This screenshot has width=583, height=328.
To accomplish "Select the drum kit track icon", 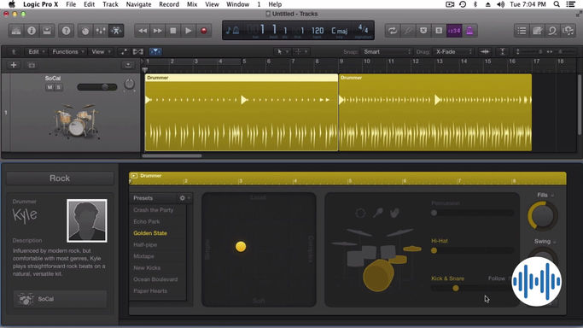I will point(75,121).
